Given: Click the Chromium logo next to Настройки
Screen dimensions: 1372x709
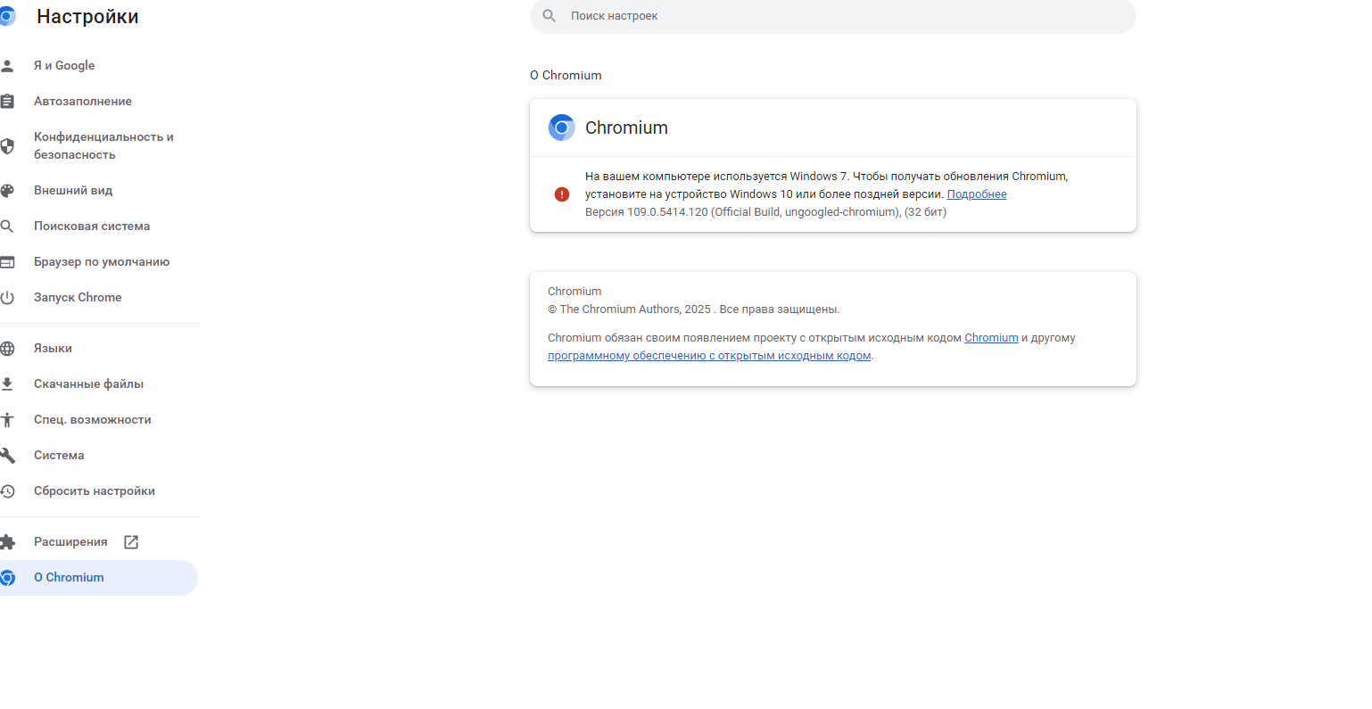Looking at the screenshot, I should (7, 16).
